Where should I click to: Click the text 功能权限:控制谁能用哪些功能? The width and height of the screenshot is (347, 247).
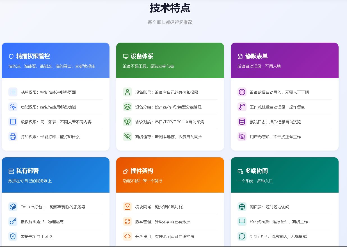click(x=48, y=107)
